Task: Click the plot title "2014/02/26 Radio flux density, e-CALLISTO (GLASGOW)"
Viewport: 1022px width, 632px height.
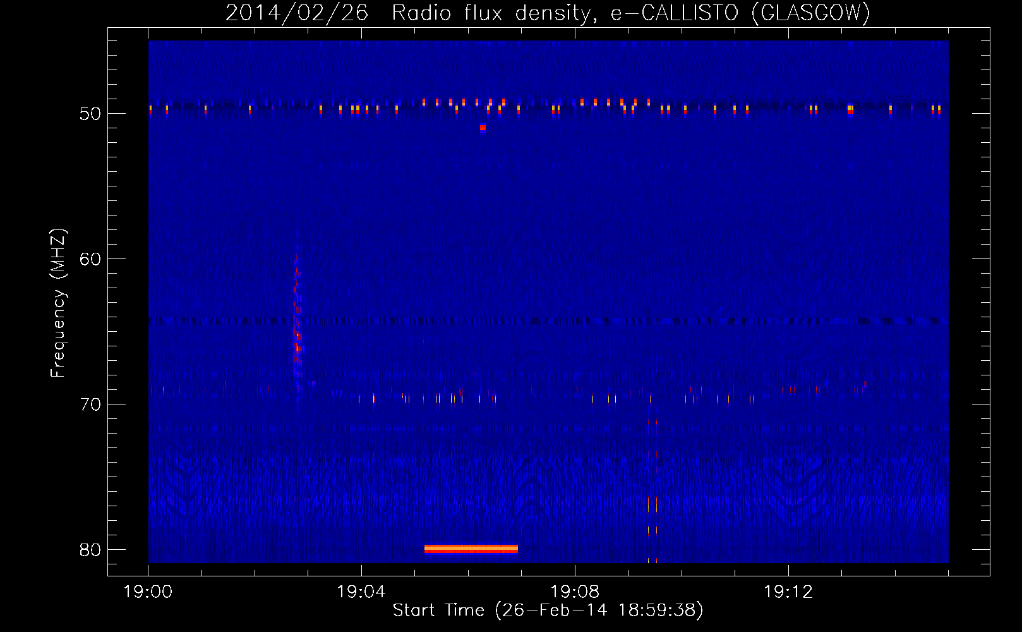Action: [x=548, y=13]
